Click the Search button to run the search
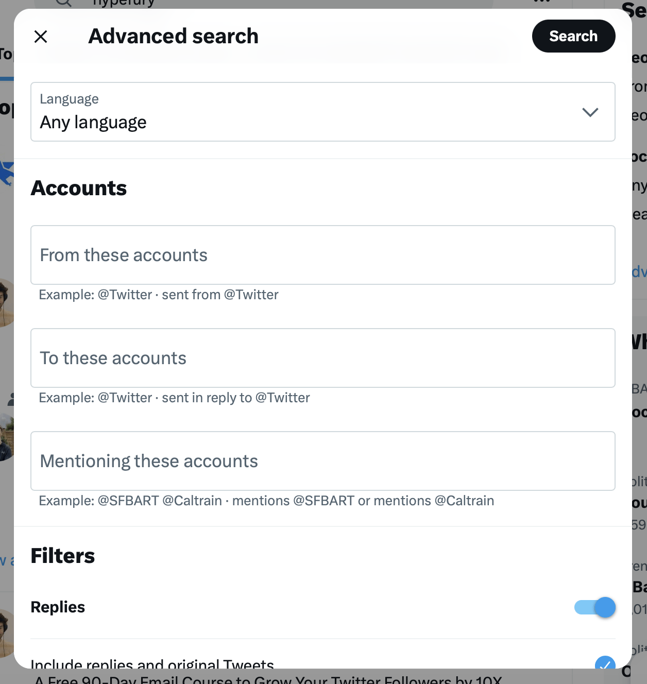This screenshot has height=684, width=647. click(x=573, y=36)
